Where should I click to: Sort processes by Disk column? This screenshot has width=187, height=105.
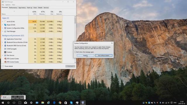50,13
